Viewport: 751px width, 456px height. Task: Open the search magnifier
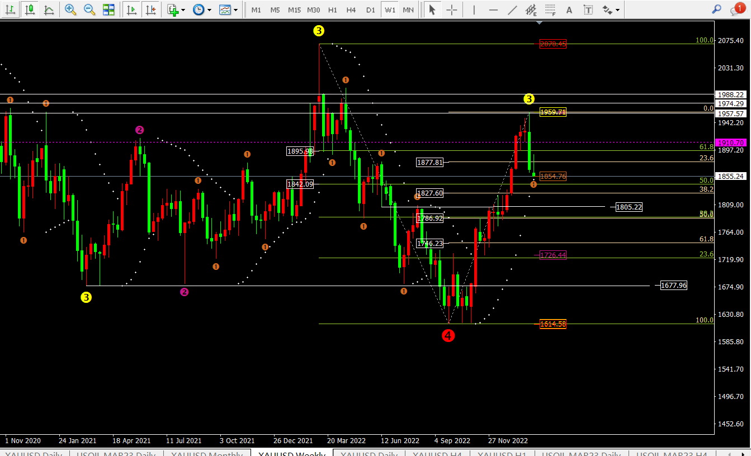716,9
